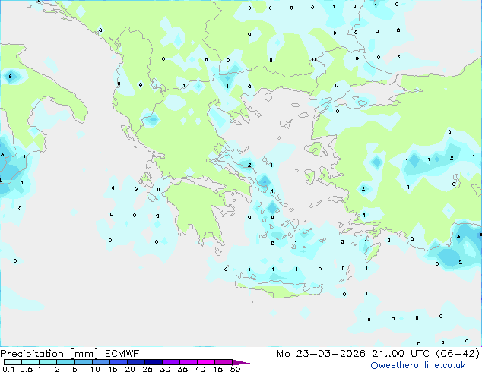Viewport: 482px width, 372px height.
Task: Pick the legend swatch between 45 and 50
Action: pyautogui.click(x=224, y=362)
